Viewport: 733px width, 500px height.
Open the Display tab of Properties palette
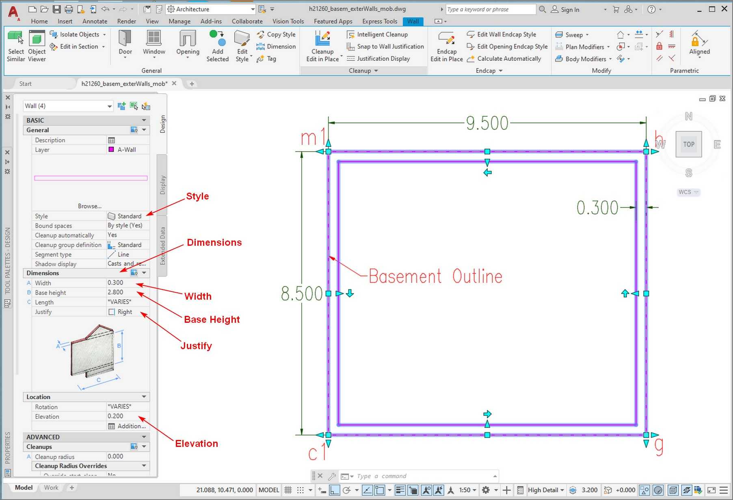tap(162, 185)
